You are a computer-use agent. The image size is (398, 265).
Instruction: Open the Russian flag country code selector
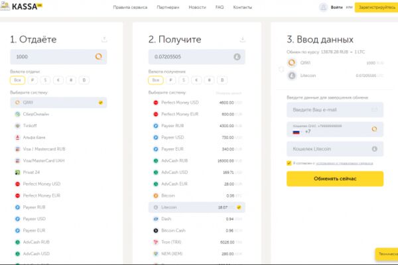pos(296,132)
